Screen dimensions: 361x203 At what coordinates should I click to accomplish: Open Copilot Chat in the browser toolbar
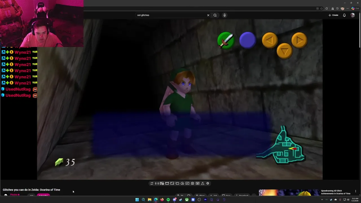(x=355, y=8)
